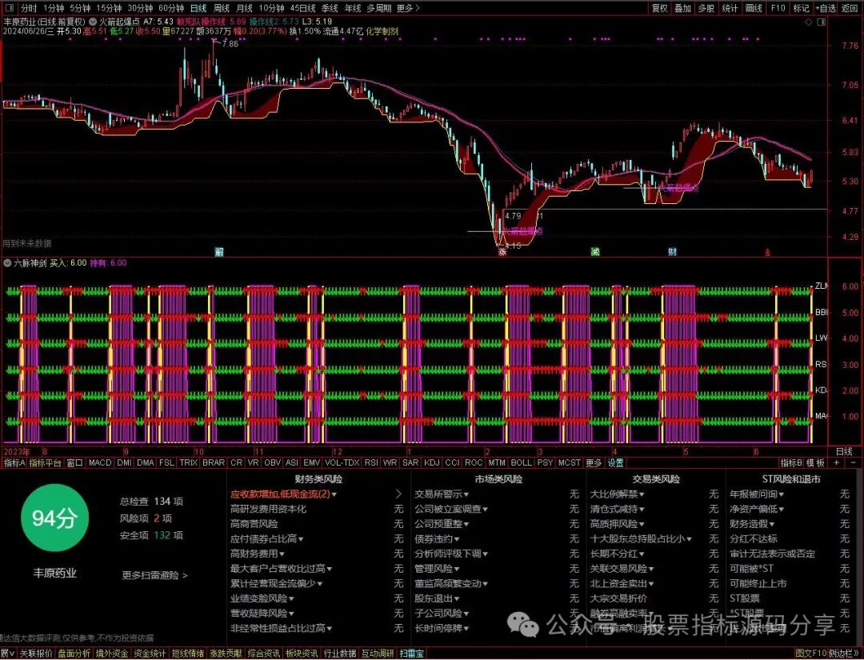Expand 净资产偏低 dropdown
The width and height of the screenshot is (864, 660).
point(757,509)
